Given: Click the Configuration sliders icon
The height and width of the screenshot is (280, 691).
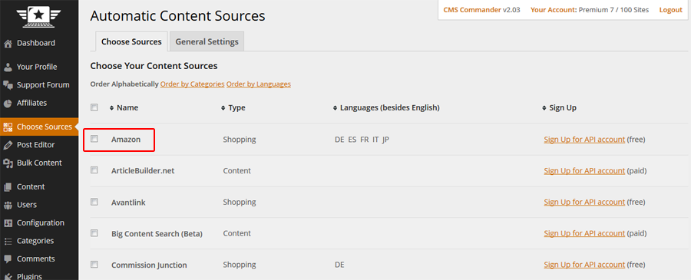Looking at the screenshot, I should [x=8, y=222].
